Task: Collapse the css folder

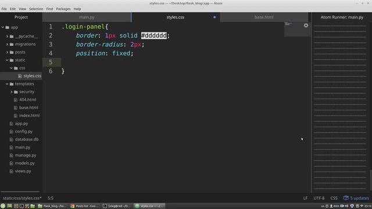Action: [x=12, y=68]
